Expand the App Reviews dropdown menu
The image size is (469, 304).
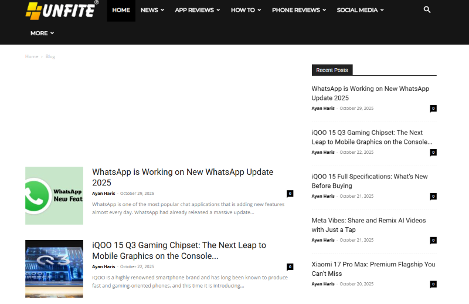point(198,10)
